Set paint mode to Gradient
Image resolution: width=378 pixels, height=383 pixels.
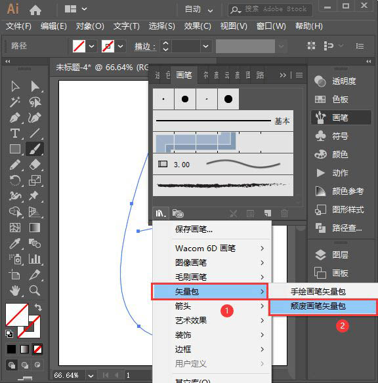coord(24,349)
